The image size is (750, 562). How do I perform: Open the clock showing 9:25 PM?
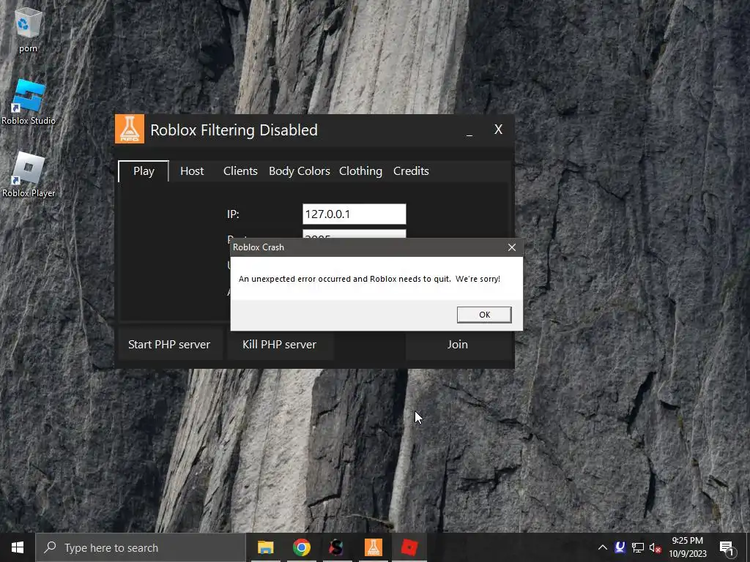point(688,547)
